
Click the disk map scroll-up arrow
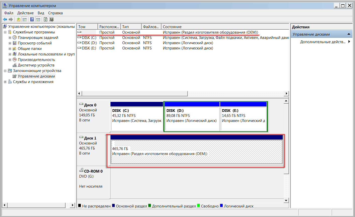[x=286, y=101]
